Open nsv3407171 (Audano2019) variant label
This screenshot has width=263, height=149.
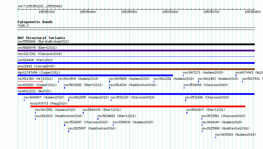pyautogui.click(x=203, y=72)
